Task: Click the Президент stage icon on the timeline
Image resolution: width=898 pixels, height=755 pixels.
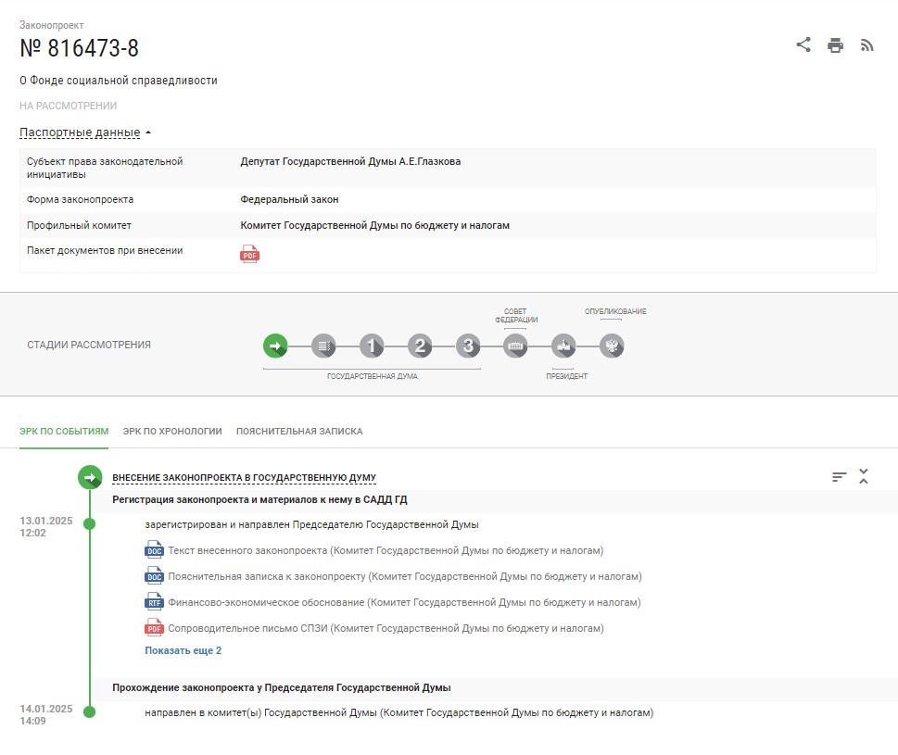Action: tap(563, 346)
